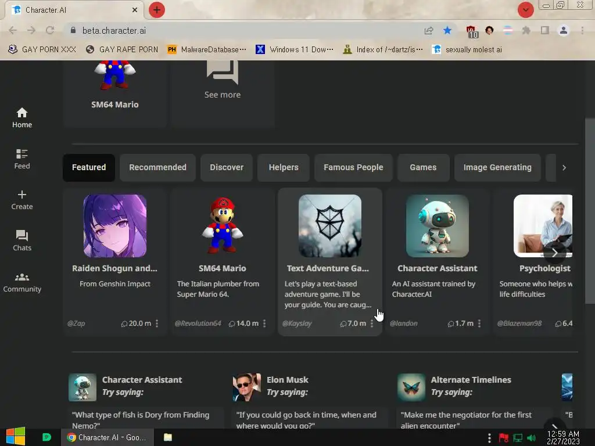Screen dimensions: 595x446
Task: Click the blue bookmark star
Action: [x=447, y=30]
